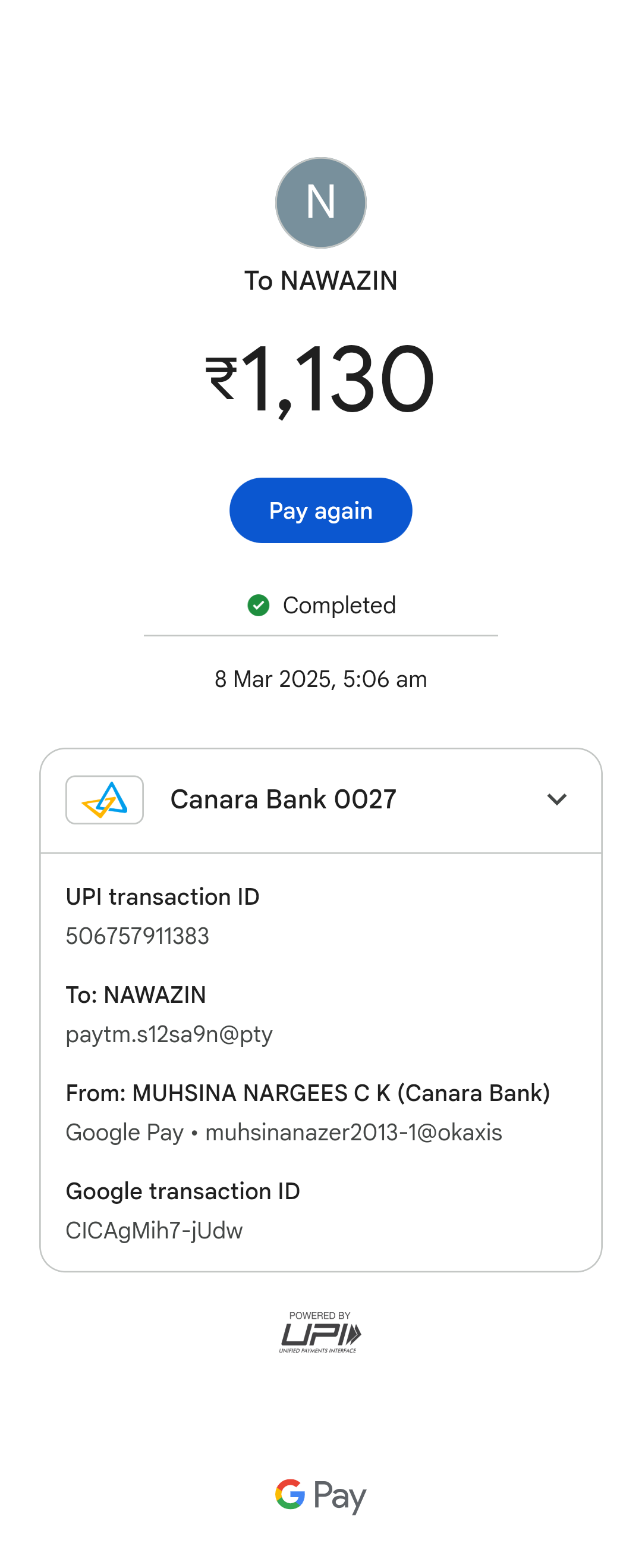This screenshot has height=1543, width=642.
Task: Click the Canara Bank logo icon
Action: (x=105, y=799)
